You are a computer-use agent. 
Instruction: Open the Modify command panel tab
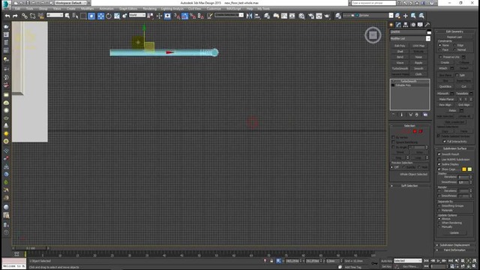398,25
